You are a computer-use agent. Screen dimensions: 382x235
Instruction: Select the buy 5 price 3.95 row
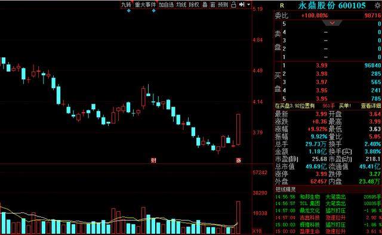coord(328,98)
